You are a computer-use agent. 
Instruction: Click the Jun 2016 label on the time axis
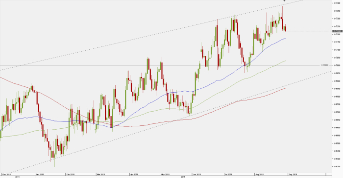click(x=197, y=174)
